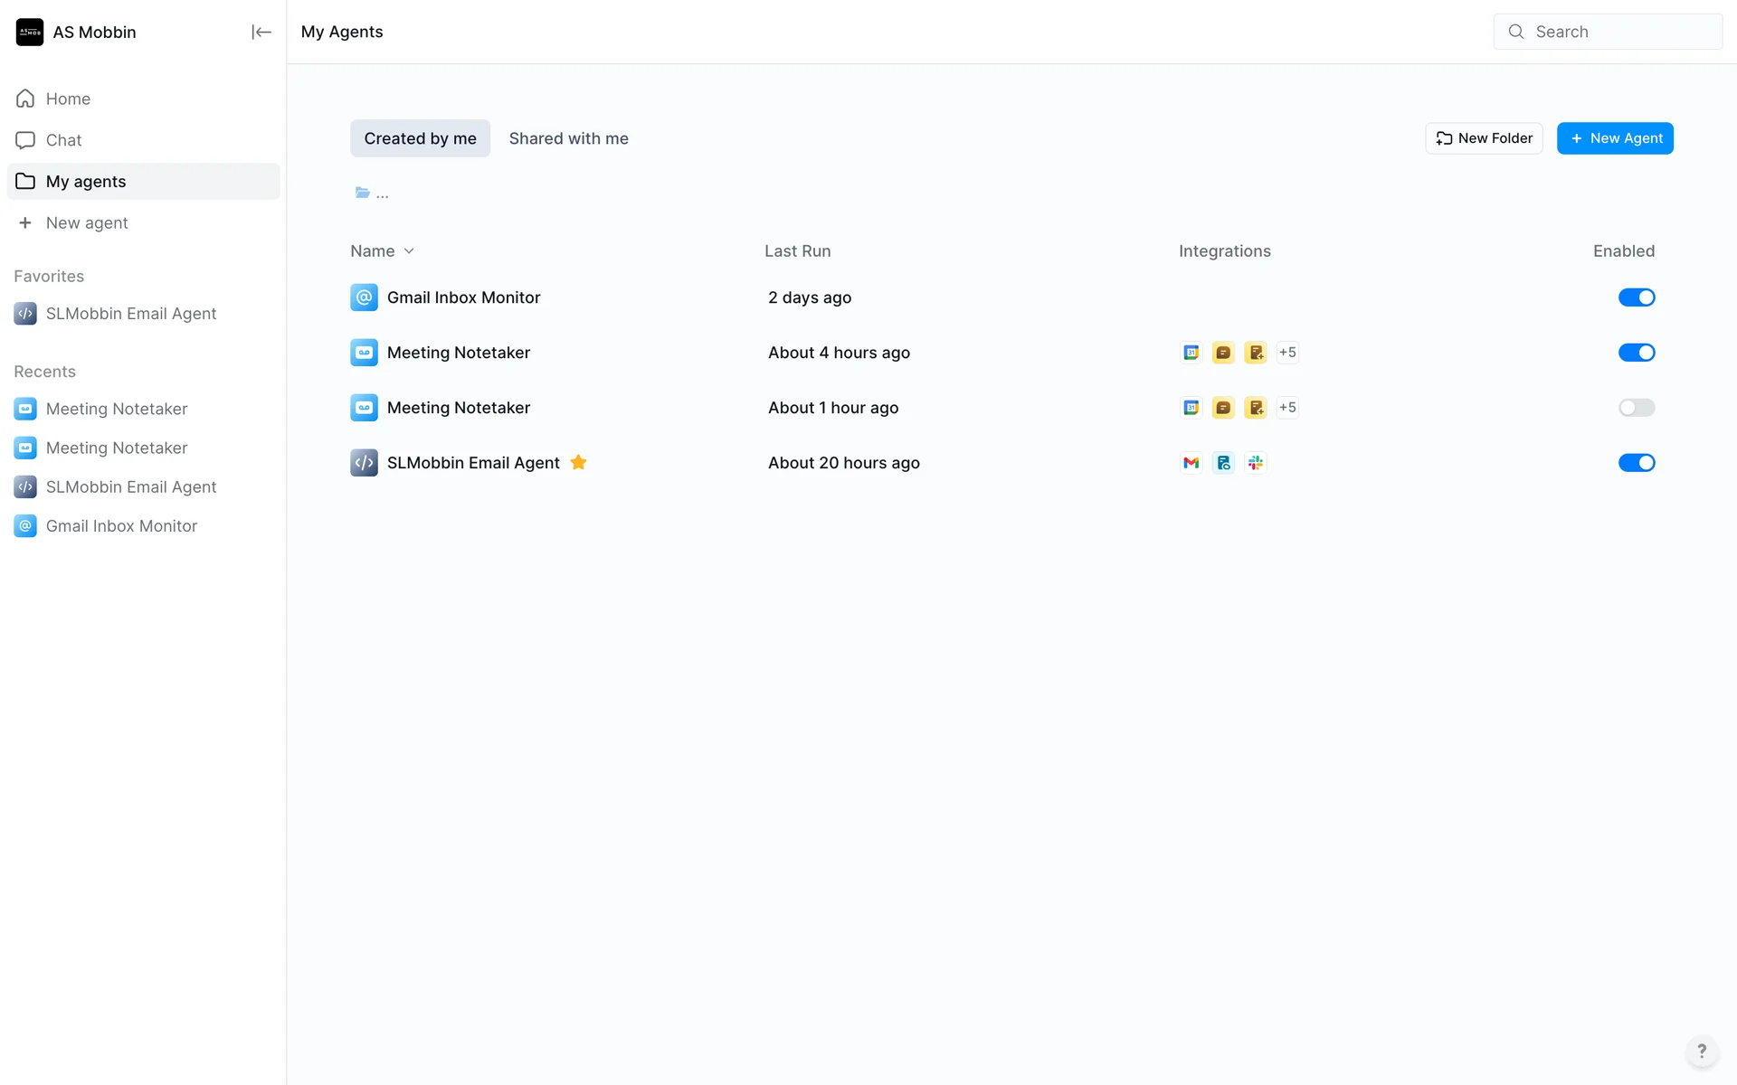Click the Gmail integration icon for SLMobbin Email Agent

[1191, 463]
